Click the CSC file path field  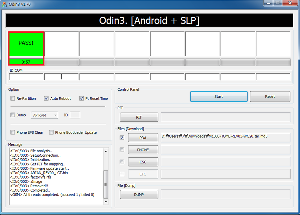click(225, 162)
